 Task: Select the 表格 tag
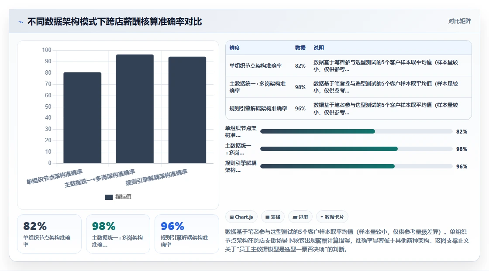point(273,217)
